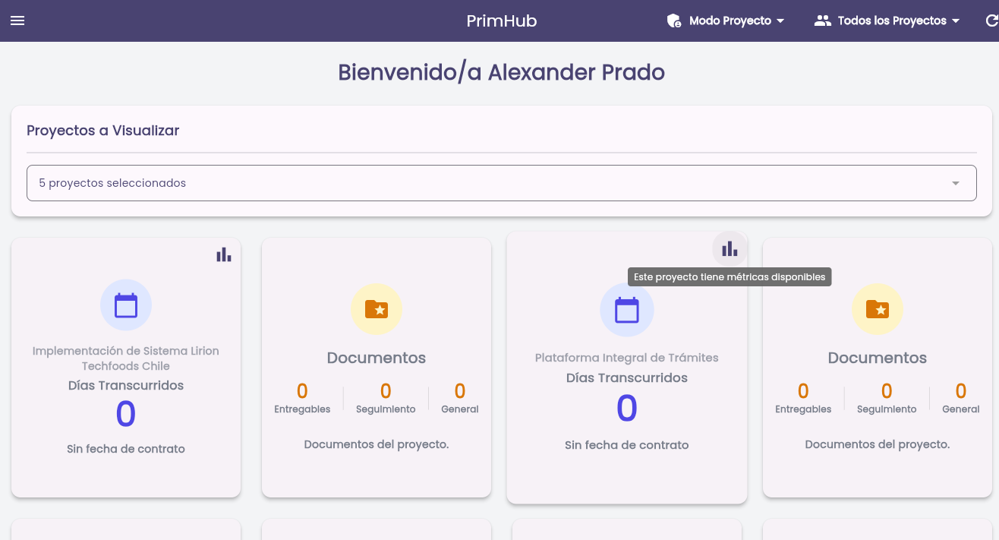Image resolution: width=999 pixels, height=540 pixels.
Task: Click calendar icon on Lirion Techfoods card
Action: pos(126,305)
